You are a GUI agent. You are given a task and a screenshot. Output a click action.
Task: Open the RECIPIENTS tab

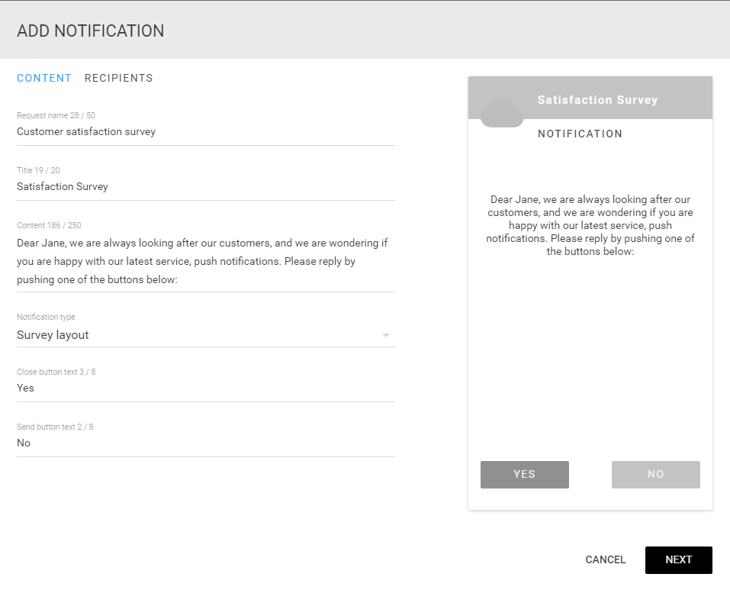119,78
